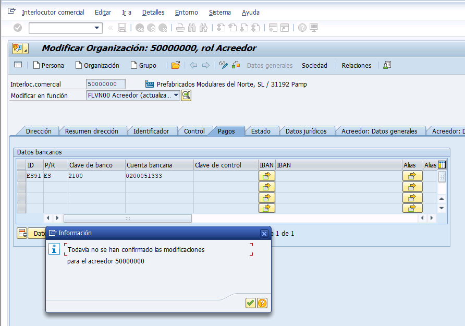This screenshot has height=326, width=465.
Task: Click the Alias button in first bank row
Action: [412, 176]
